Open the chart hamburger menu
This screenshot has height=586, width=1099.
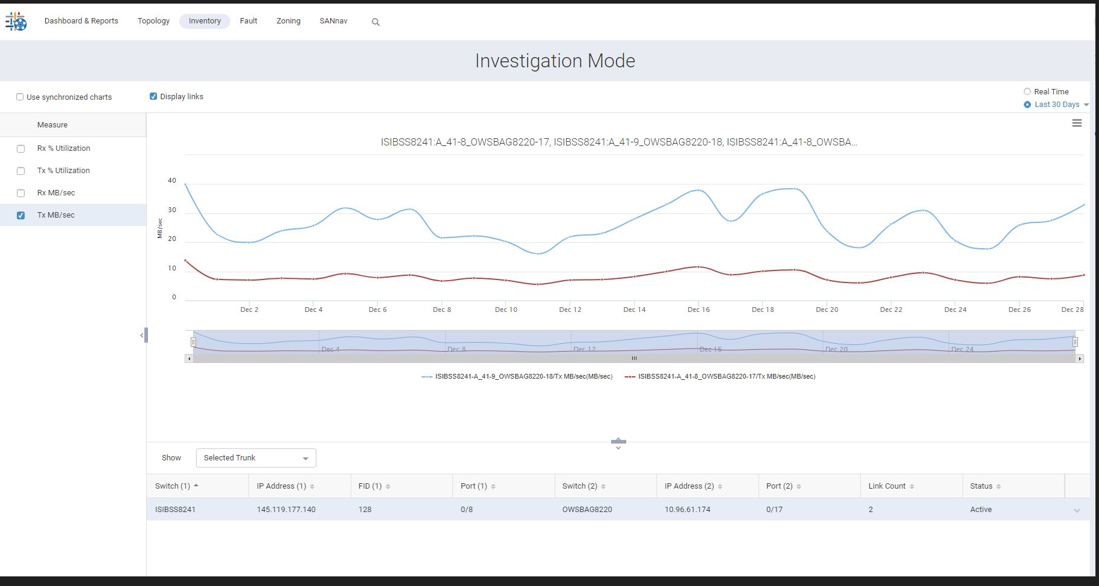coord(1077,123)
